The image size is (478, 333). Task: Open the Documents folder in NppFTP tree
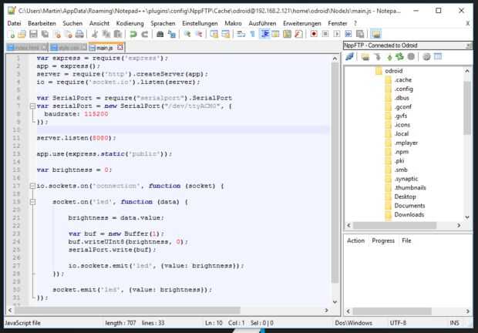click(x=409, y=206)
